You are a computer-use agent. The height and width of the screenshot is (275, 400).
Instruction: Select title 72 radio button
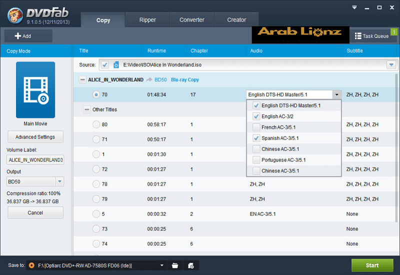coord(96,169)
